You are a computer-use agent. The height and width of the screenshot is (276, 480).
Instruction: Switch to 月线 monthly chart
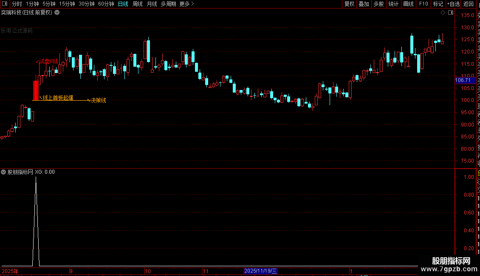click(152, 4)
